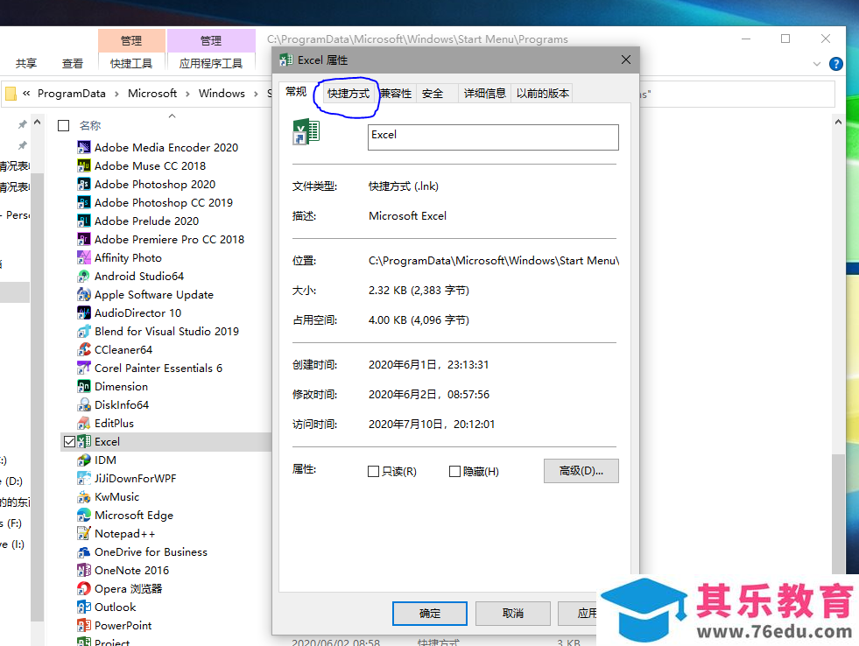The height and width of the screenshot is (646, 859).
Task: Click the Blend for Visual Studio 2019 icon
Action: pyautogui.click(x=84, y=331)
